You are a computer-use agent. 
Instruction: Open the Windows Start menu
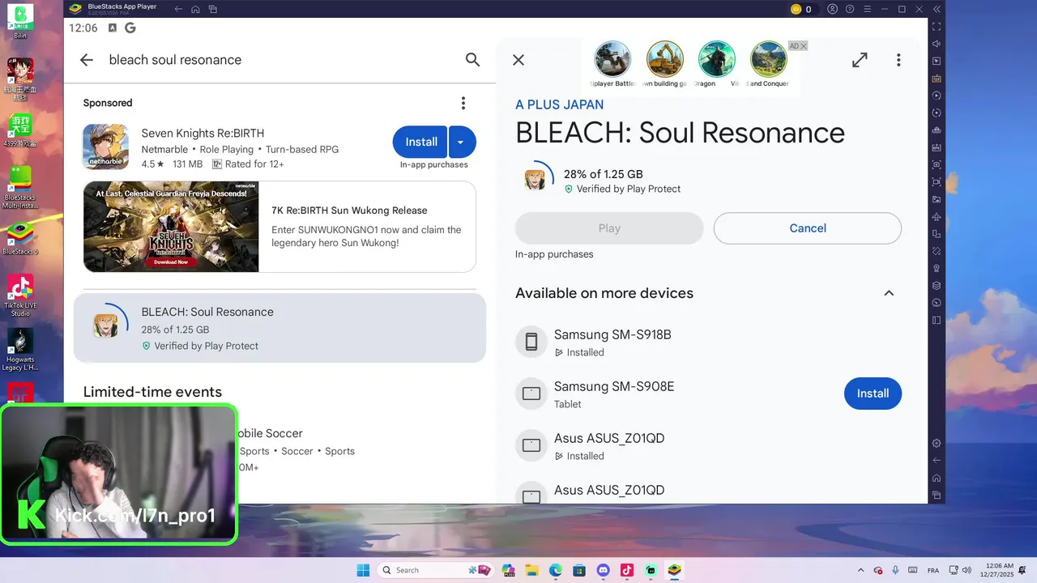(x=363, y=570)
